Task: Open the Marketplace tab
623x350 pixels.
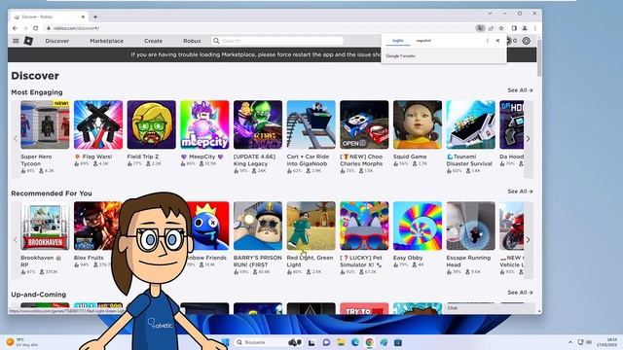Action: click(x=106, y=41)
